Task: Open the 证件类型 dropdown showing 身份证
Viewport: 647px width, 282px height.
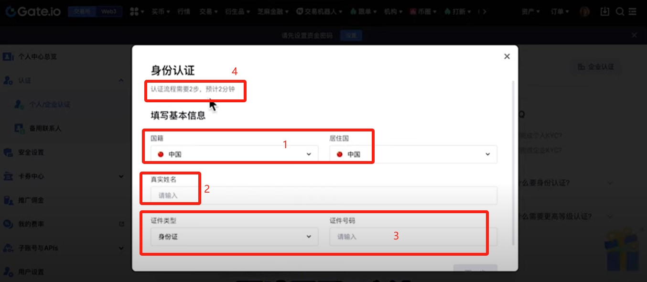Action: tap(235, 237)
